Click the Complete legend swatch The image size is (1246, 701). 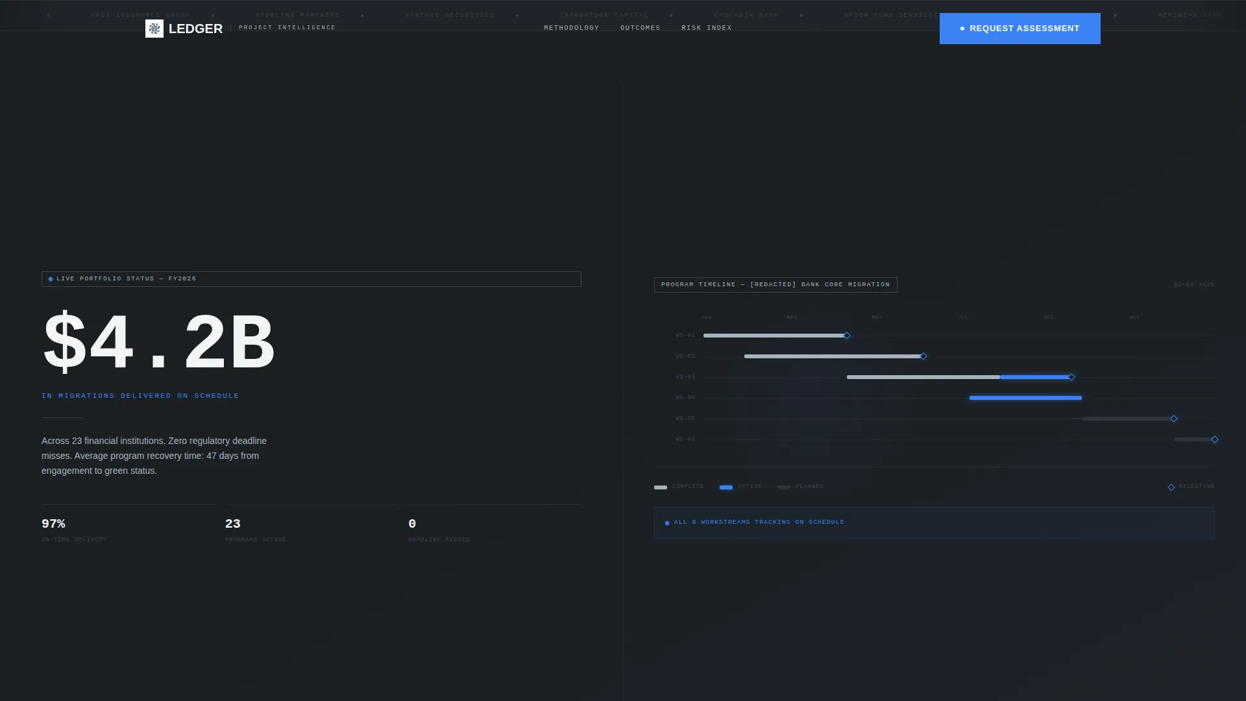tap(661, 487)
